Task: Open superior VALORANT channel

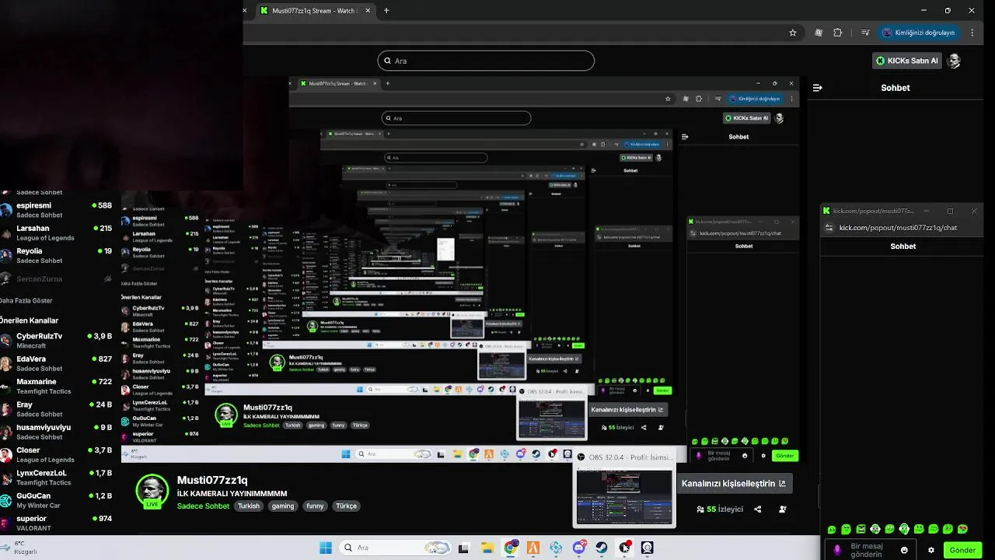Action: [56, 523]
